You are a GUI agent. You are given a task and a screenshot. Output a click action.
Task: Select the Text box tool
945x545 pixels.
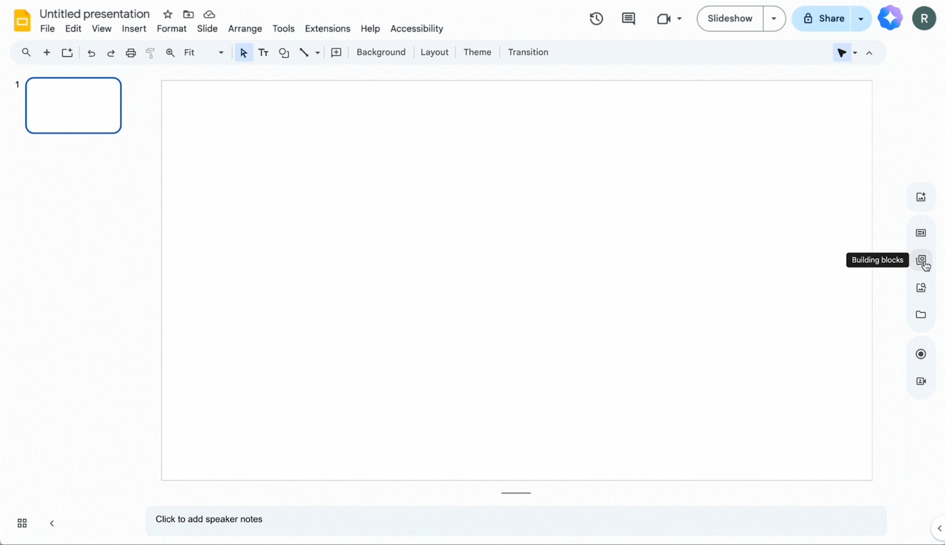coord(263,53)
